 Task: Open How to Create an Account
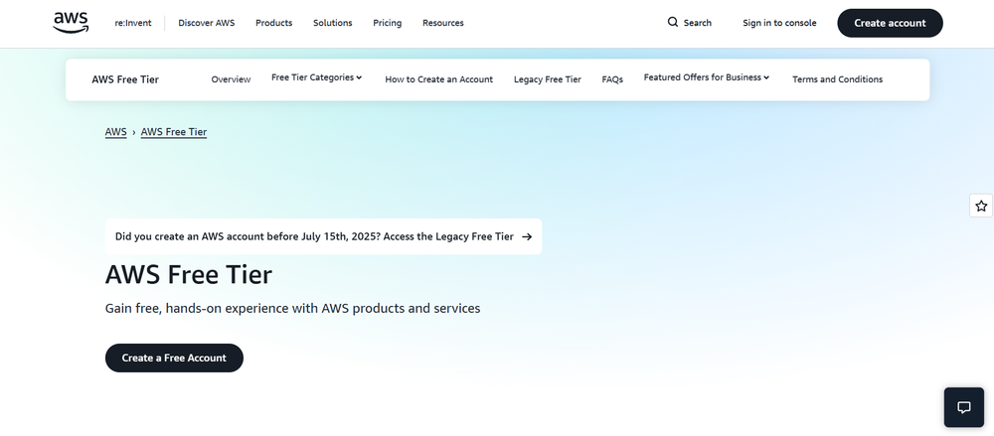[x=438, y=79]
